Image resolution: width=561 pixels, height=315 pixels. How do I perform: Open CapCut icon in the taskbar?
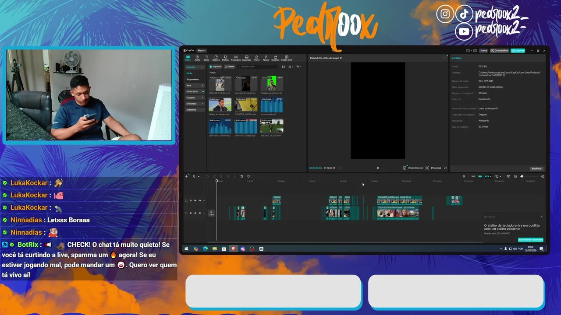(261, 248)
